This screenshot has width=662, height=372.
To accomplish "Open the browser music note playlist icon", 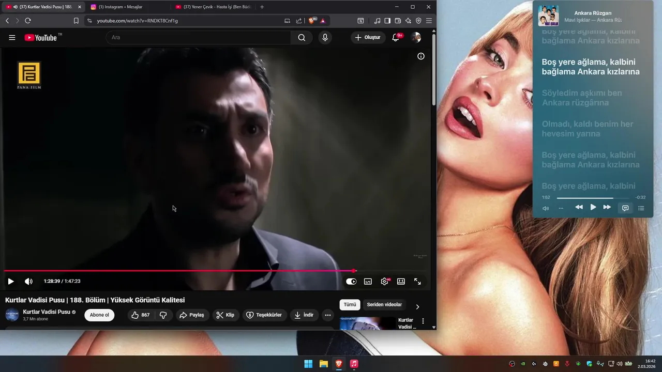I will coord(377,21).
